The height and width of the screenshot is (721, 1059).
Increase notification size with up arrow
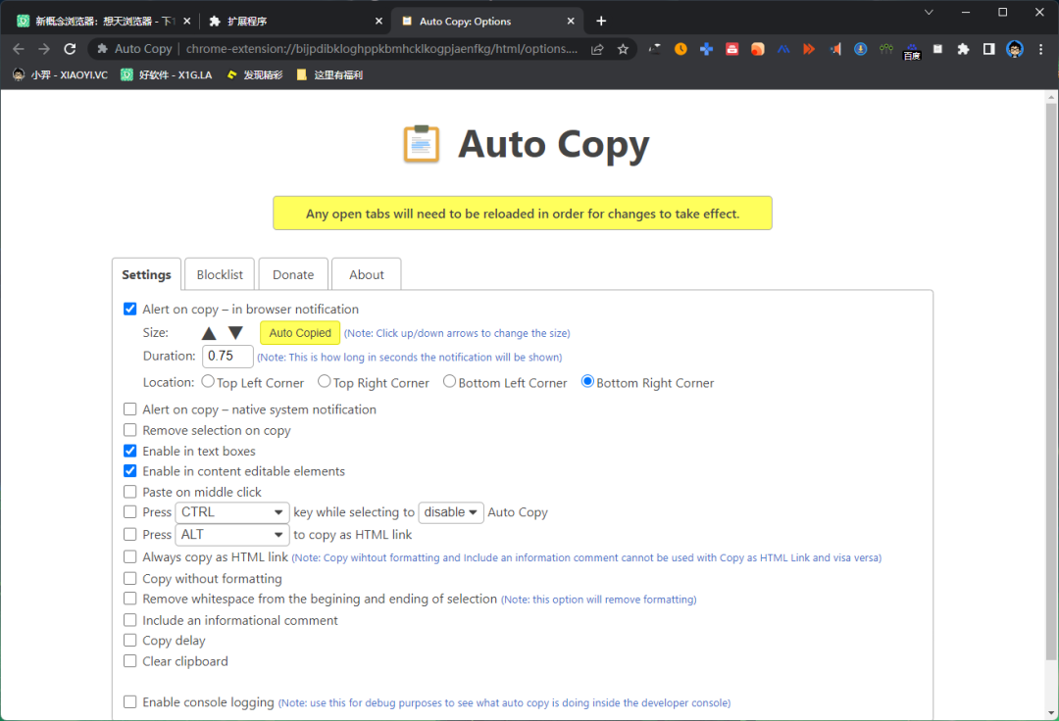[209, 333]
